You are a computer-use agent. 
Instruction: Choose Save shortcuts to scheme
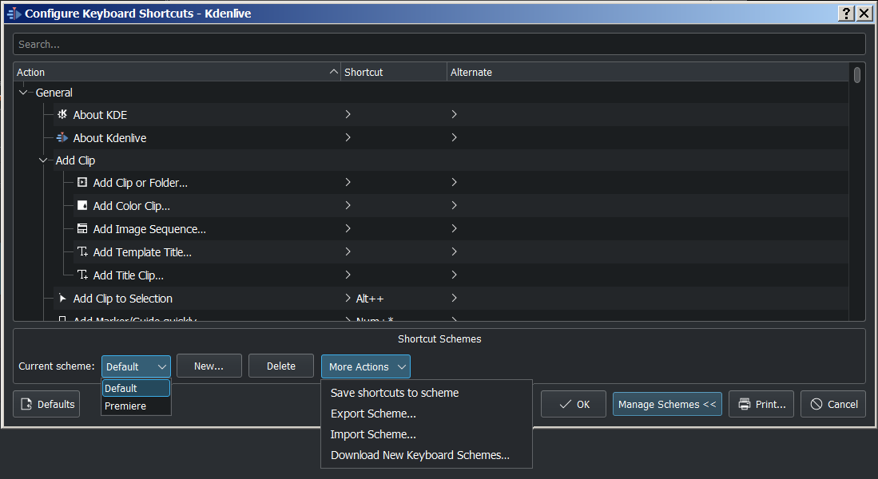(x=394, y=393)
